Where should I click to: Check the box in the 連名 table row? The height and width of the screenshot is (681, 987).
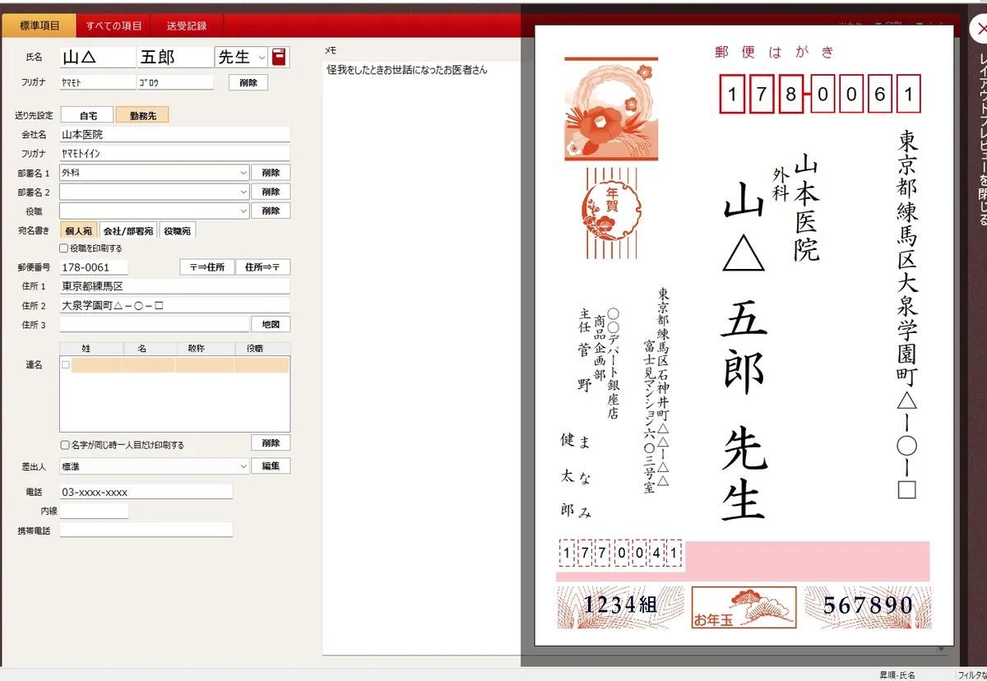(x=66, y=364)
